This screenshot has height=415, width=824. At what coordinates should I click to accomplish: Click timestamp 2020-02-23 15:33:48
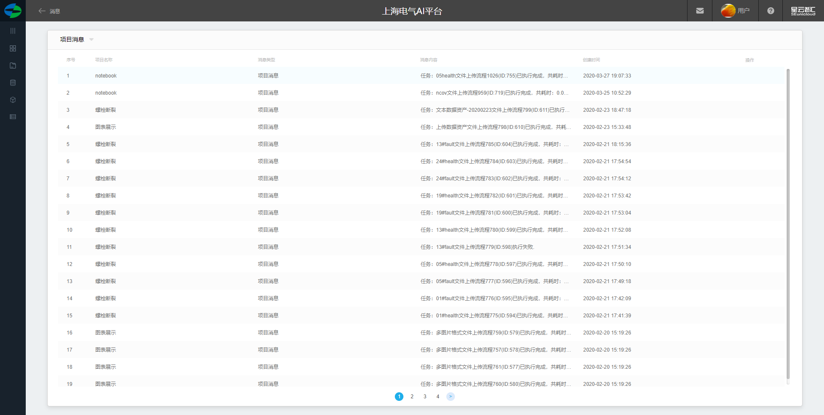pyautogui.click(x=607, y=127)
